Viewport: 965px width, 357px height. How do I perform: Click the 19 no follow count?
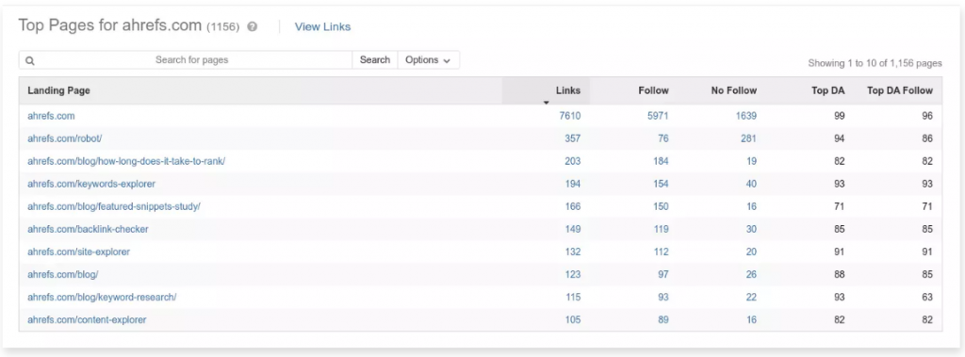(x=751, y=161)
